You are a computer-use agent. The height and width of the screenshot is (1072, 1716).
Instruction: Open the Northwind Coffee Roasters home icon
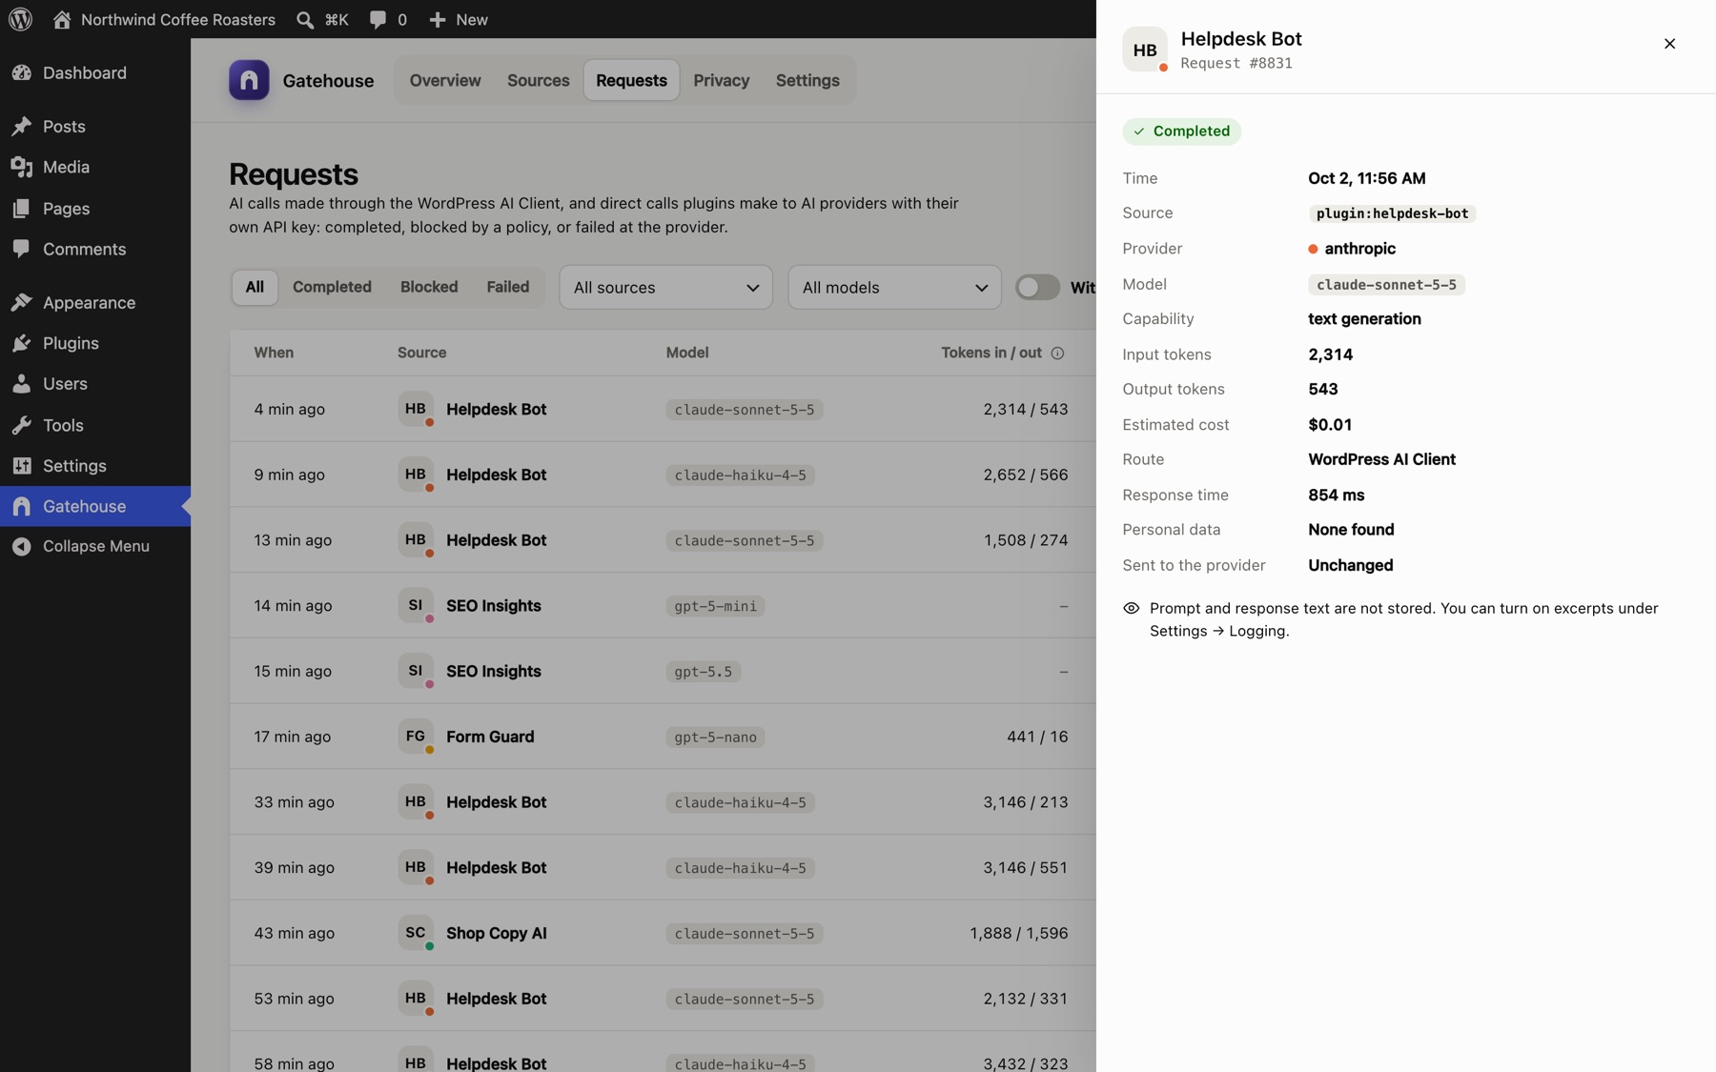pos(62,19)
